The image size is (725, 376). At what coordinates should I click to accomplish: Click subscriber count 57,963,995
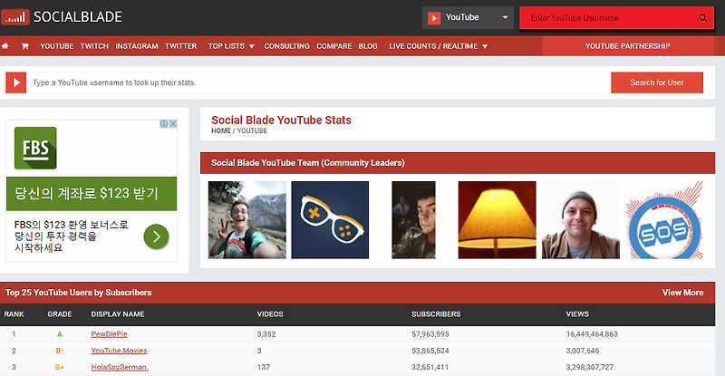(x=430, y=334)
